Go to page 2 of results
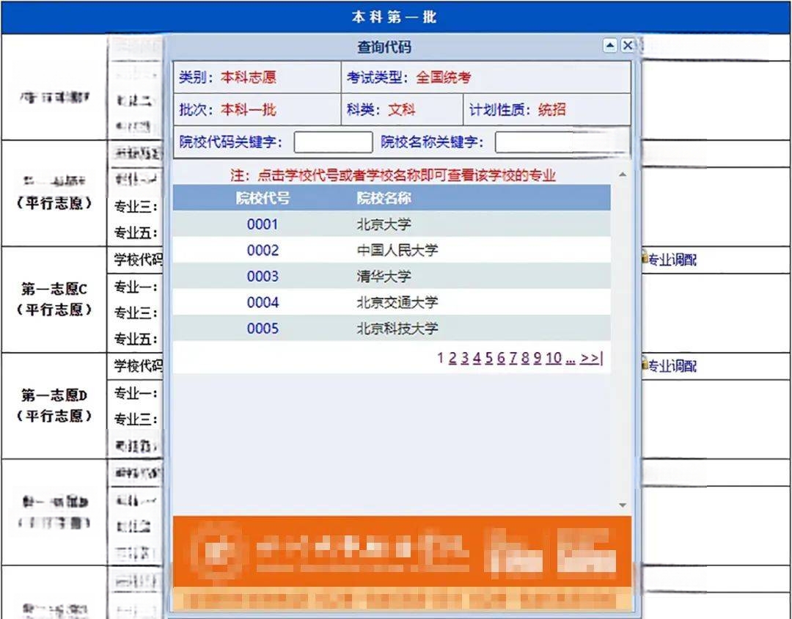This screenshot has width=792, height=619. point(452,358)
